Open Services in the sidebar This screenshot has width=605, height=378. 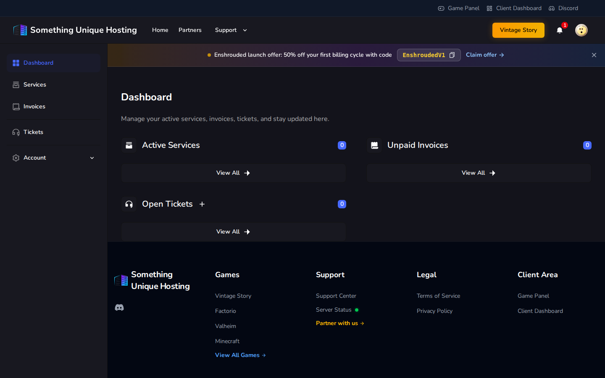(x=53, y=85)
